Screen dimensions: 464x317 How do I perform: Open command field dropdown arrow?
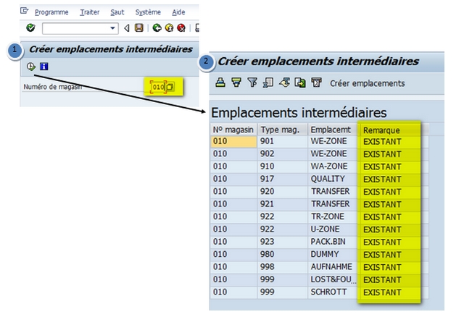[x=113, y=28]
